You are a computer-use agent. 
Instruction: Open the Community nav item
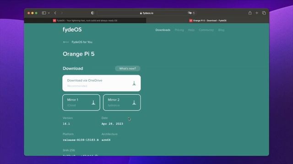pos(206,30)
